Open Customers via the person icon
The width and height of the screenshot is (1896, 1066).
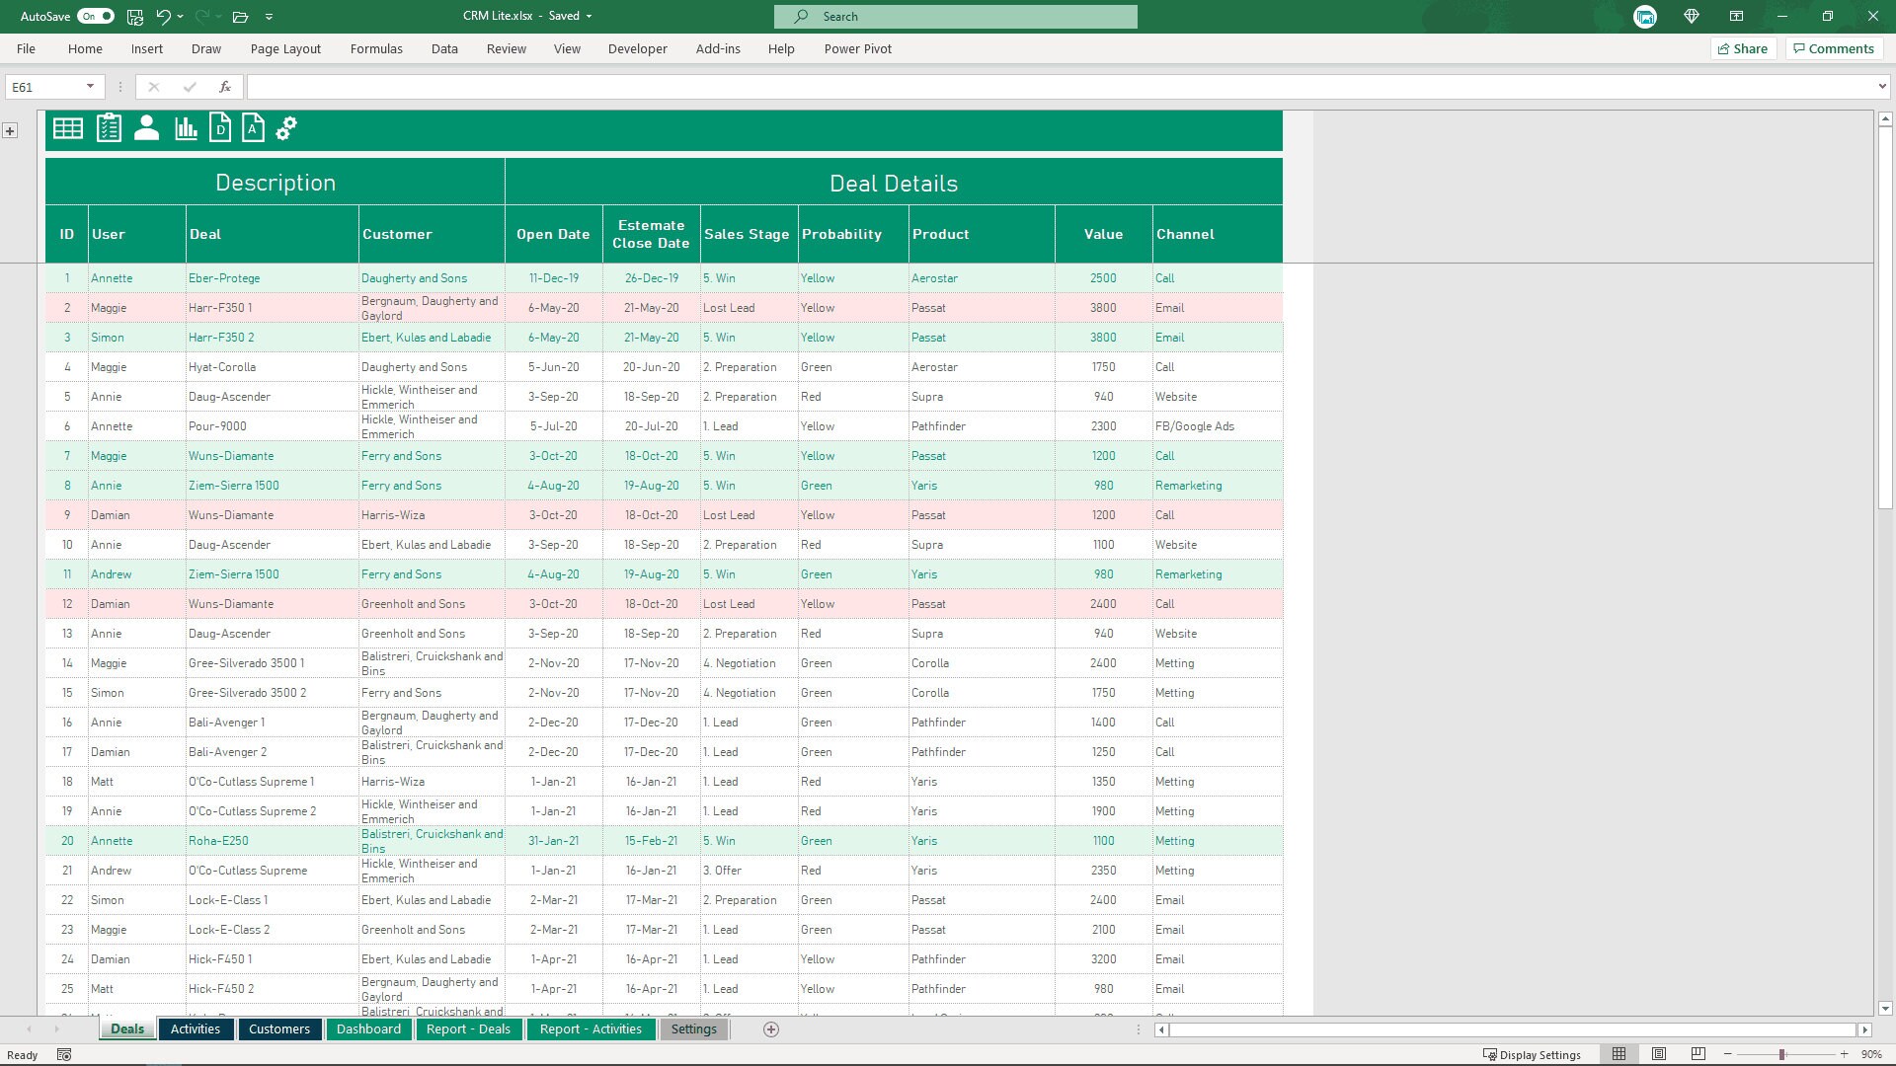[x=146, y=128]
